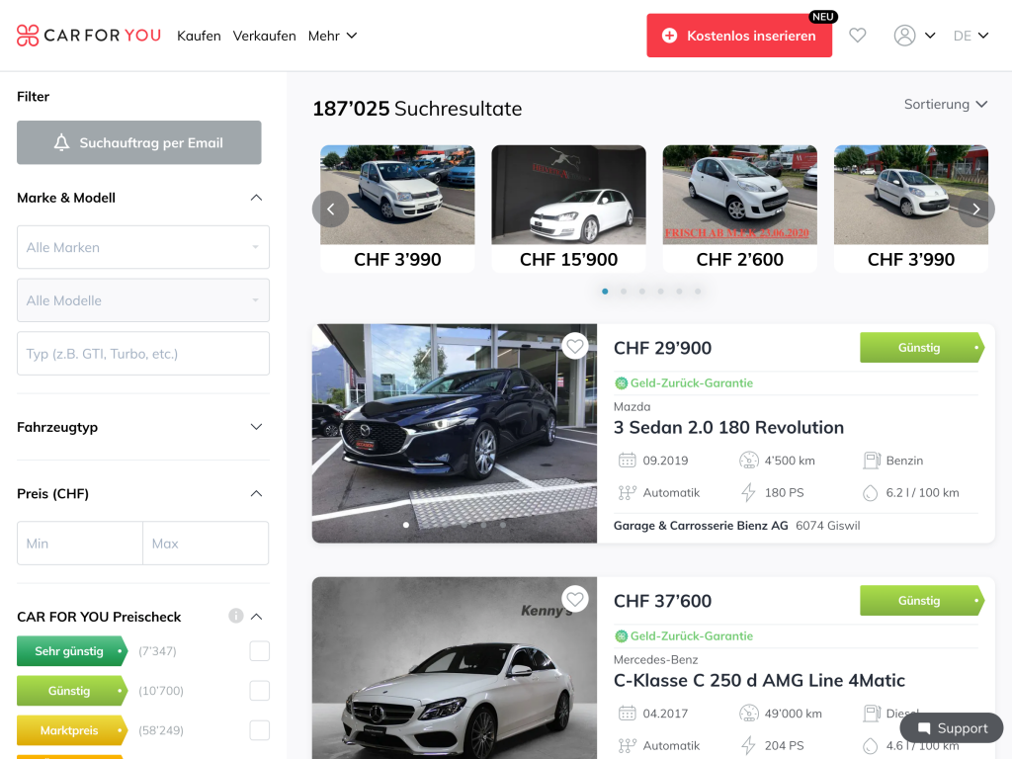Go to second carousel page dot
The image size is (1012, 759).
pyautogui.click(x=624, y=292)
